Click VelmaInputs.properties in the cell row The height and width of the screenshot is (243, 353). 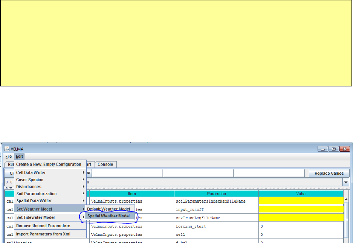click(132, 234)
